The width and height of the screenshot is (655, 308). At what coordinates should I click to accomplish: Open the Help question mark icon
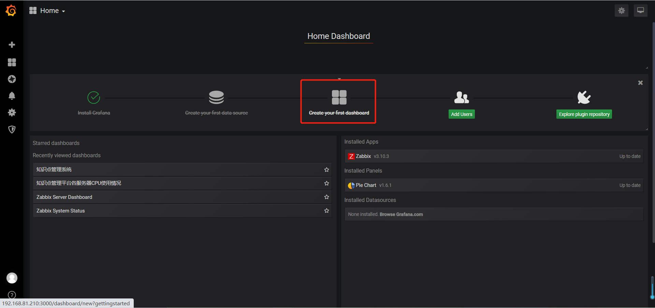[11, 294]
